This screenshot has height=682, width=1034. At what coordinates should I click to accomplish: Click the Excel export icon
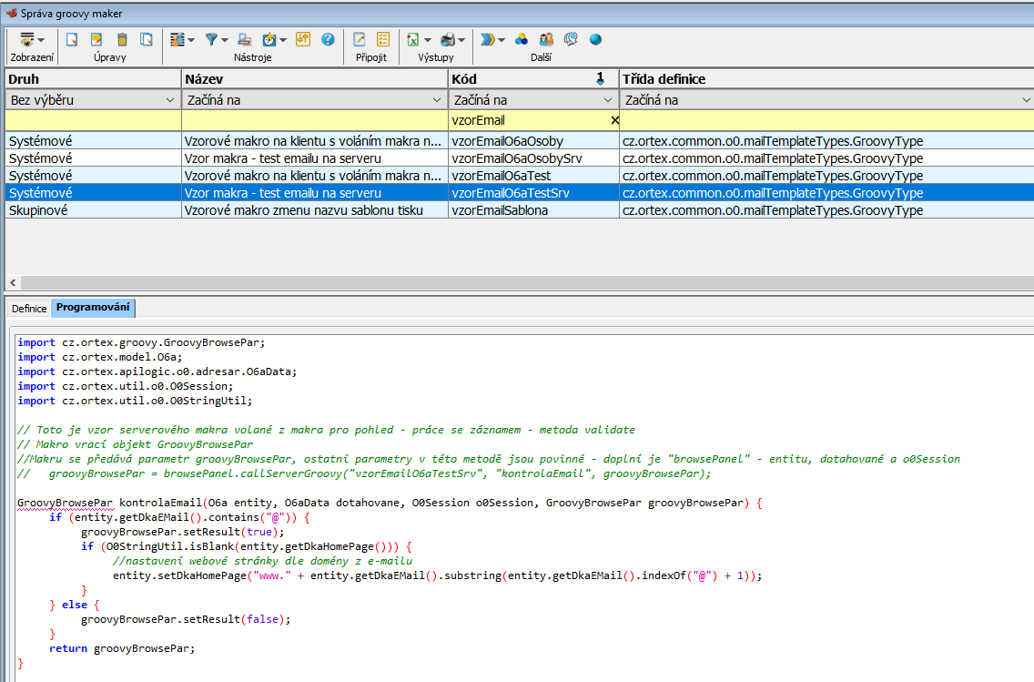tap(412, 39)
